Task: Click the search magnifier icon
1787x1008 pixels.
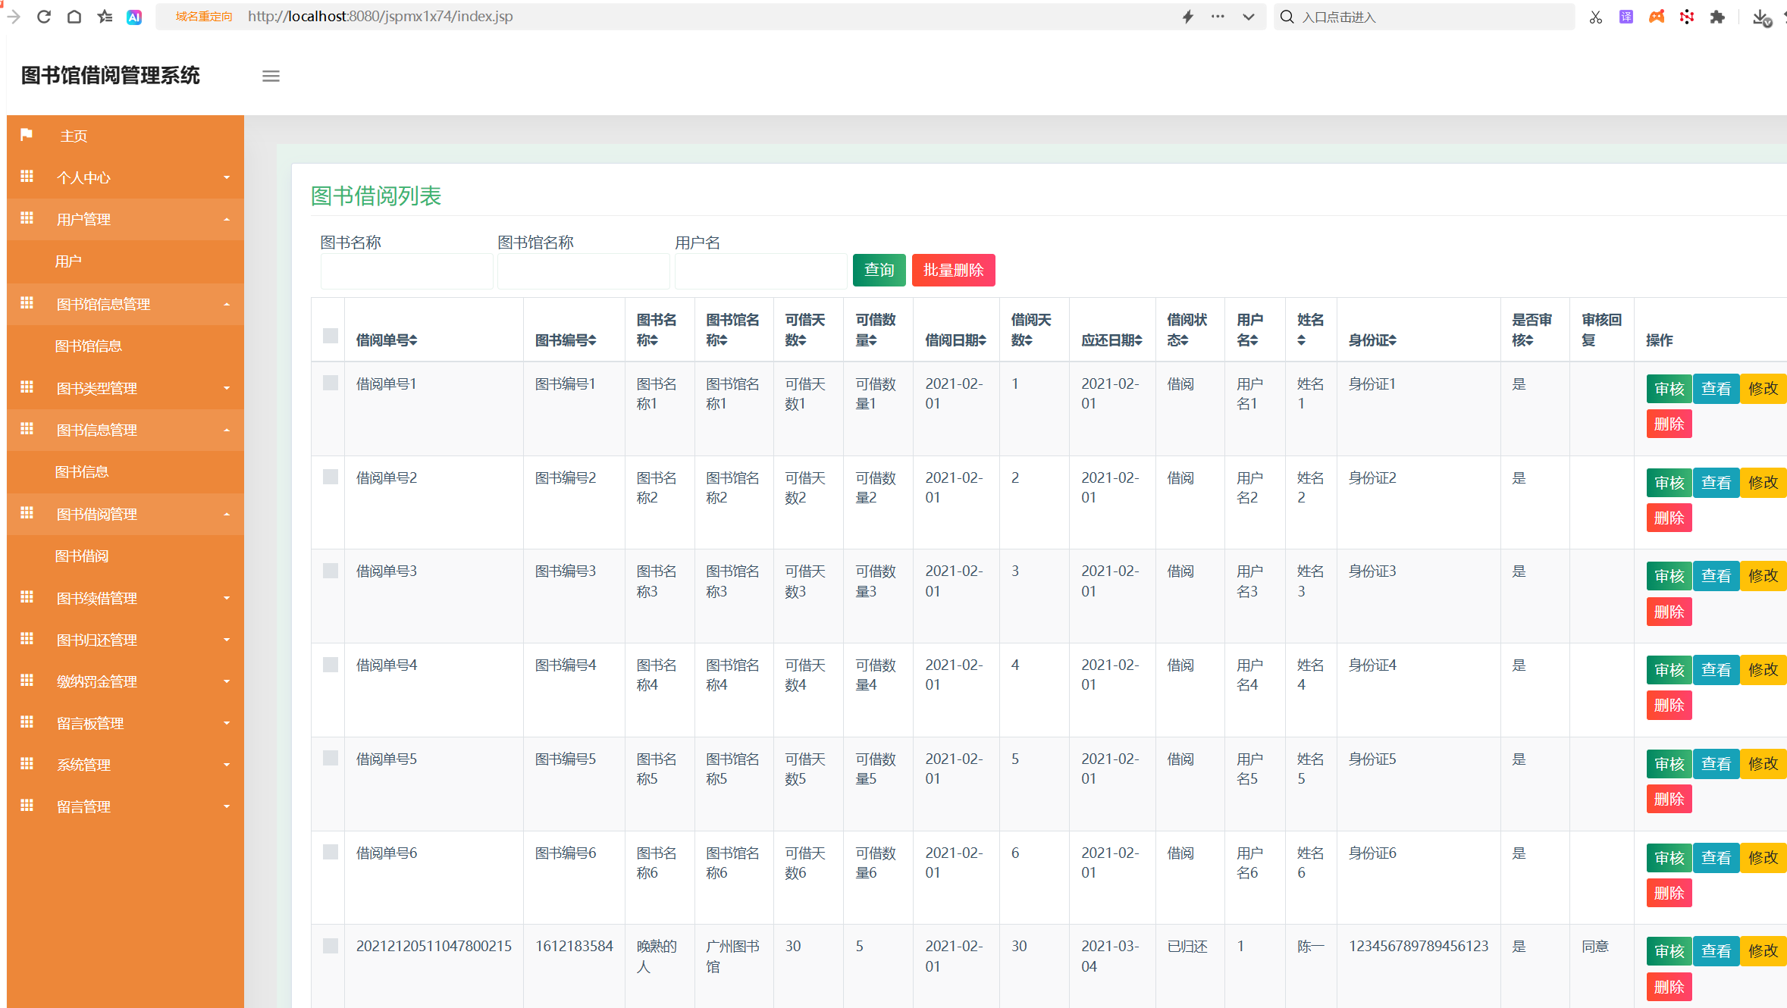Action: [1287, 17]
